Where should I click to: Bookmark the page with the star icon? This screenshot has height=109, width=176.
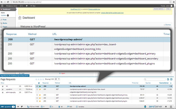pyautogui.click(x=170, y=2)
